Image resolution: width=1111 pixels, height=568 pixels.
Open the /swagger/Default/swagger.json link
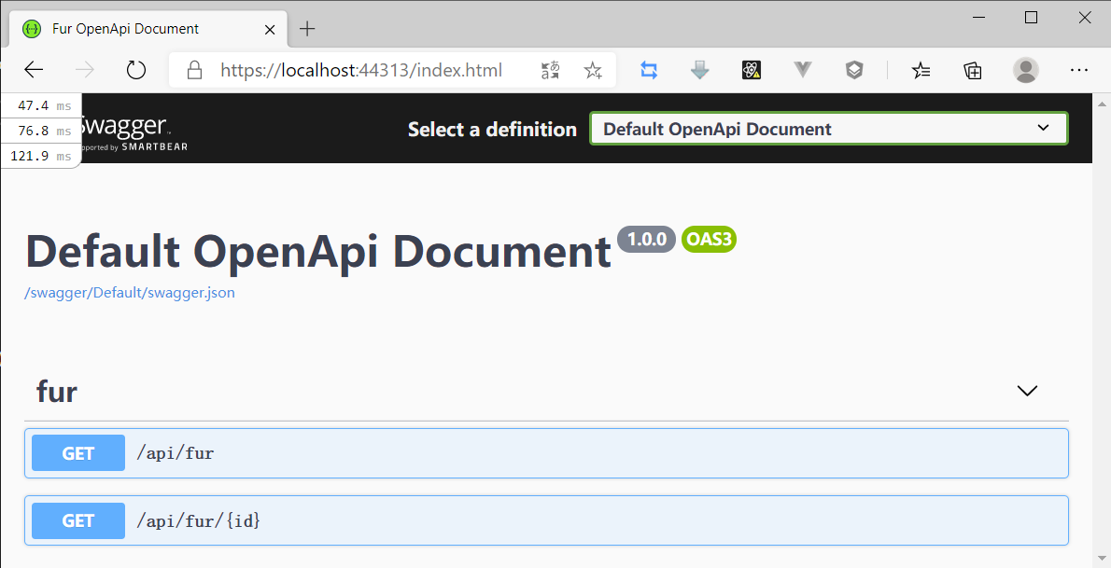pyautogui.click(x=130, y=293)
